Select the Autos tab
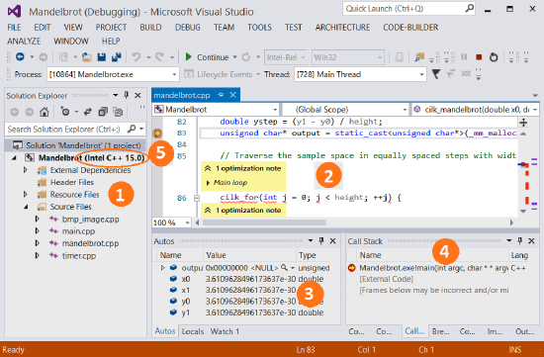 (165, 331)
